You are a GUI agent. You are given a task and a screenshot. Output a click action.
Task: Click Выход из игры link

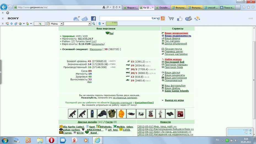click(174, 100)
